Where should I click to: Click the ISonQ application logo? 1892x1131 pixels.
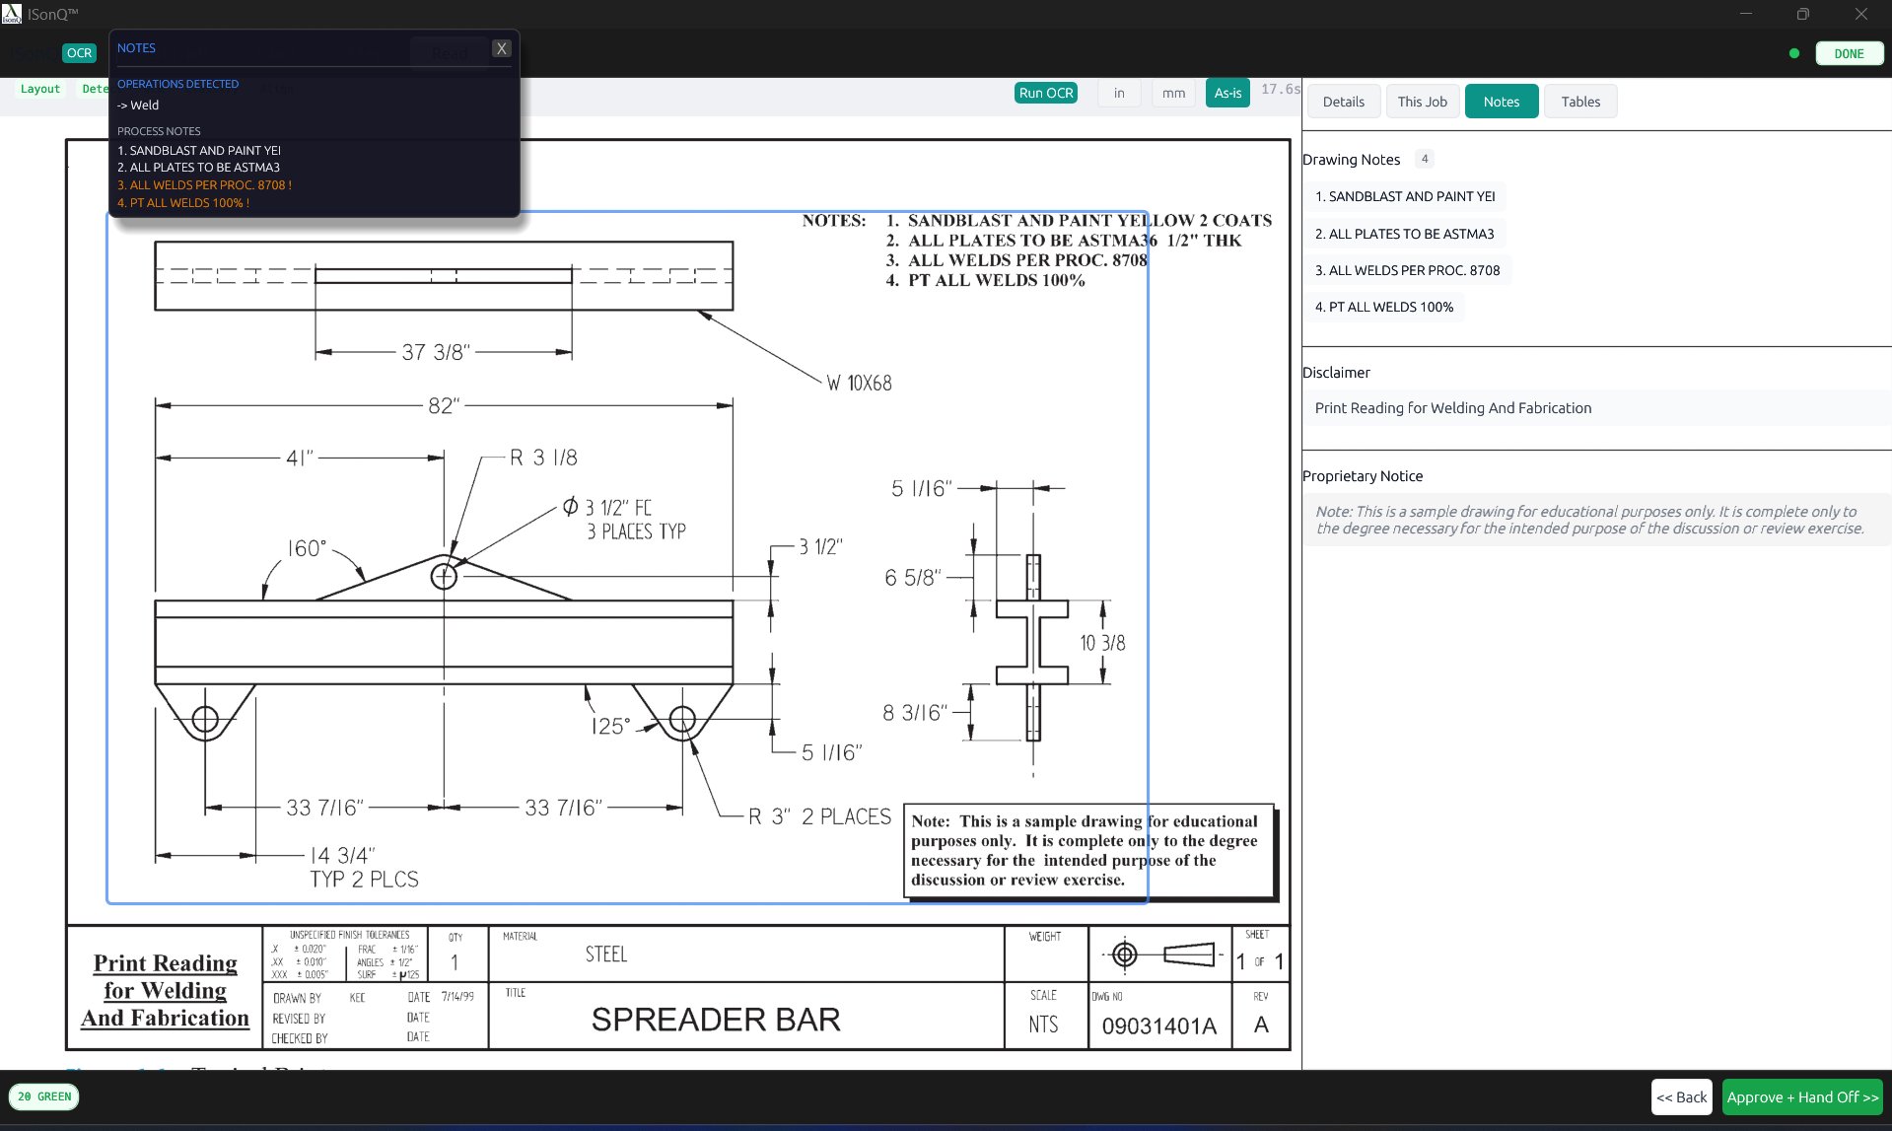[x=14, y=14]
